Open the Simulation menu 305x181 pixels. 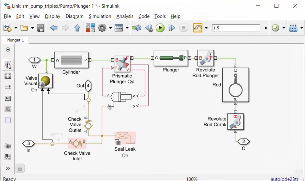coord(100,16)
